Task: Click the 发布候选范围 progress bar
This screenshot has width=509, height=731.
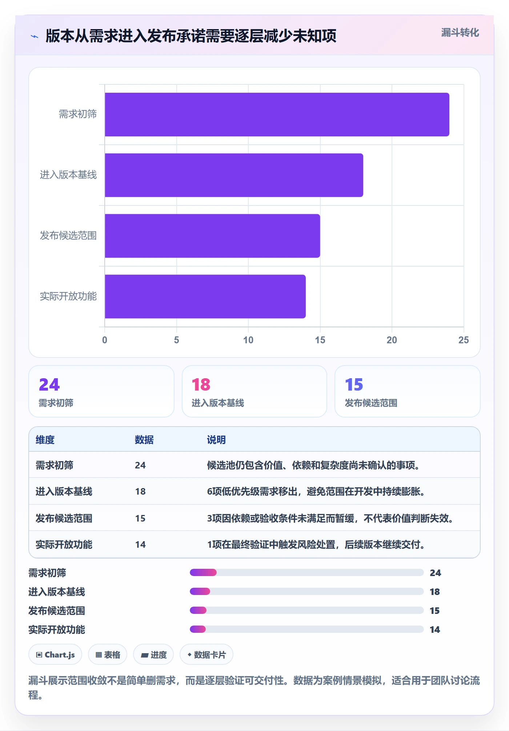Action: (307, 610)
